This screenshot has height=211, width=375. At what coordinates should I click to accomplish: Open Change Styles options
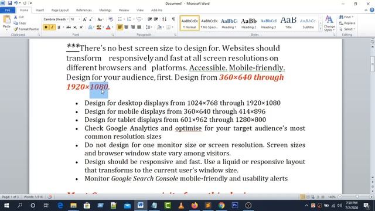(329, 23)
